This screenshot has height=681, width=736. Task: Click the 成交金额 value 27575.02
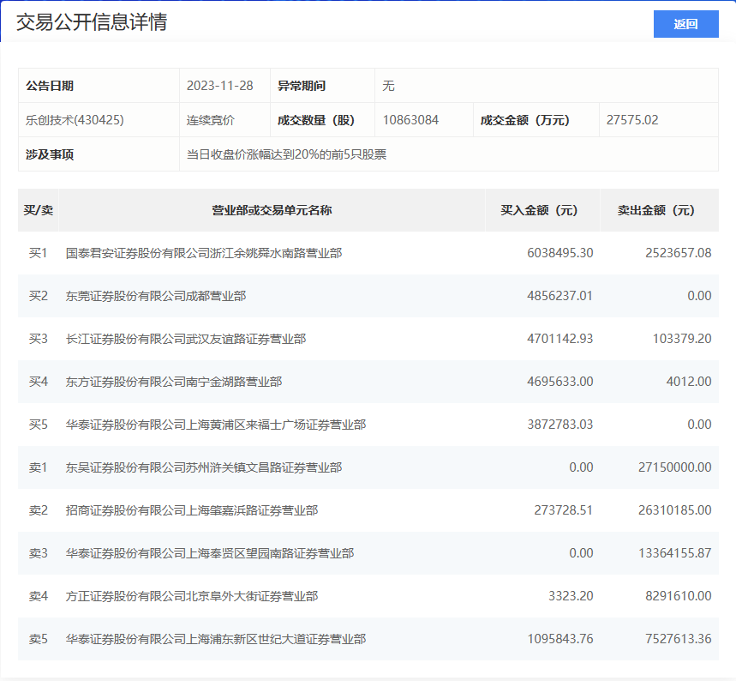632,120
